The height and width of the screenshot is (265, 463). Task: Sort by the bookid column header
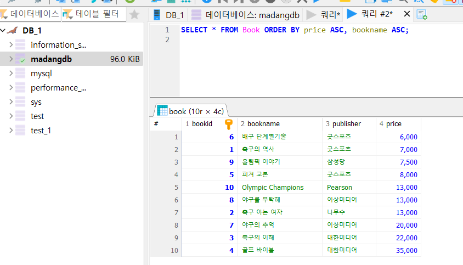point(210,124)
